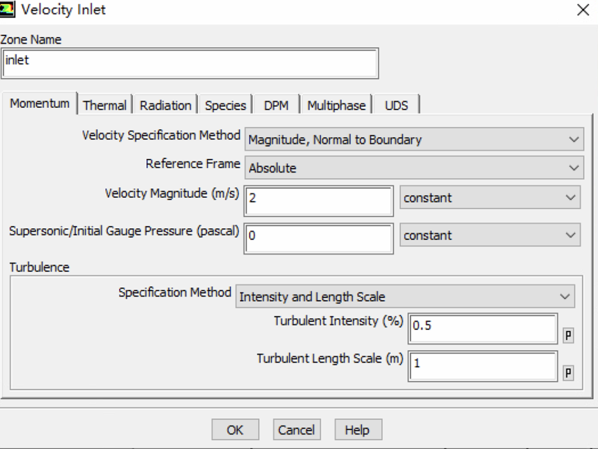Screen dimensions: 598x449
Task: Expand the Reference Frame dropdown
Action: tap(414, 168)
